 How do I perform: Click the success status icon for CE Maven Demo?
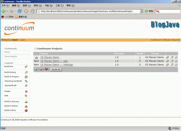click(x=36, y=57)
